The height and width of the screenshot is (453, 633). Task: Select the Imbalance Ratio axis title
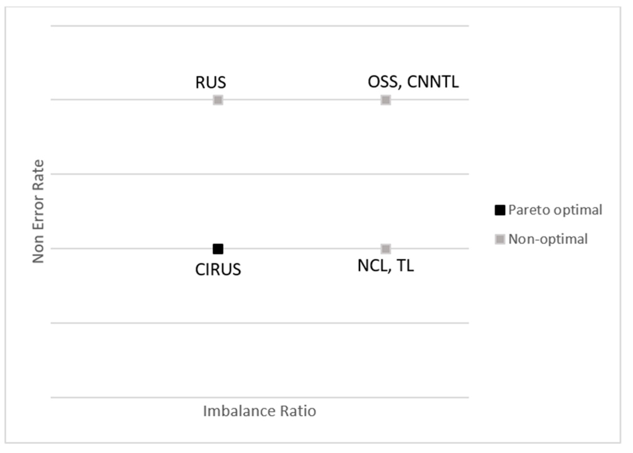click(259, 411)
